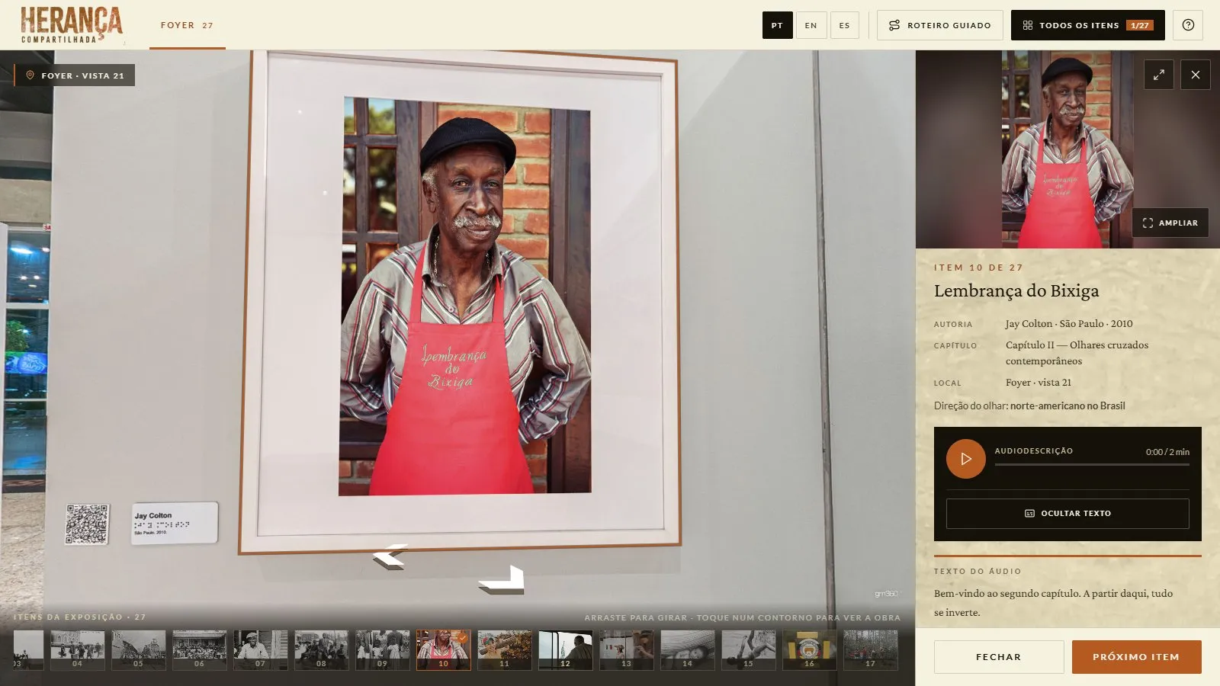Select thumbnail 06 in the item strip
The height and width of the screenshot is (686, 1220).
click(x=199, y=650)
